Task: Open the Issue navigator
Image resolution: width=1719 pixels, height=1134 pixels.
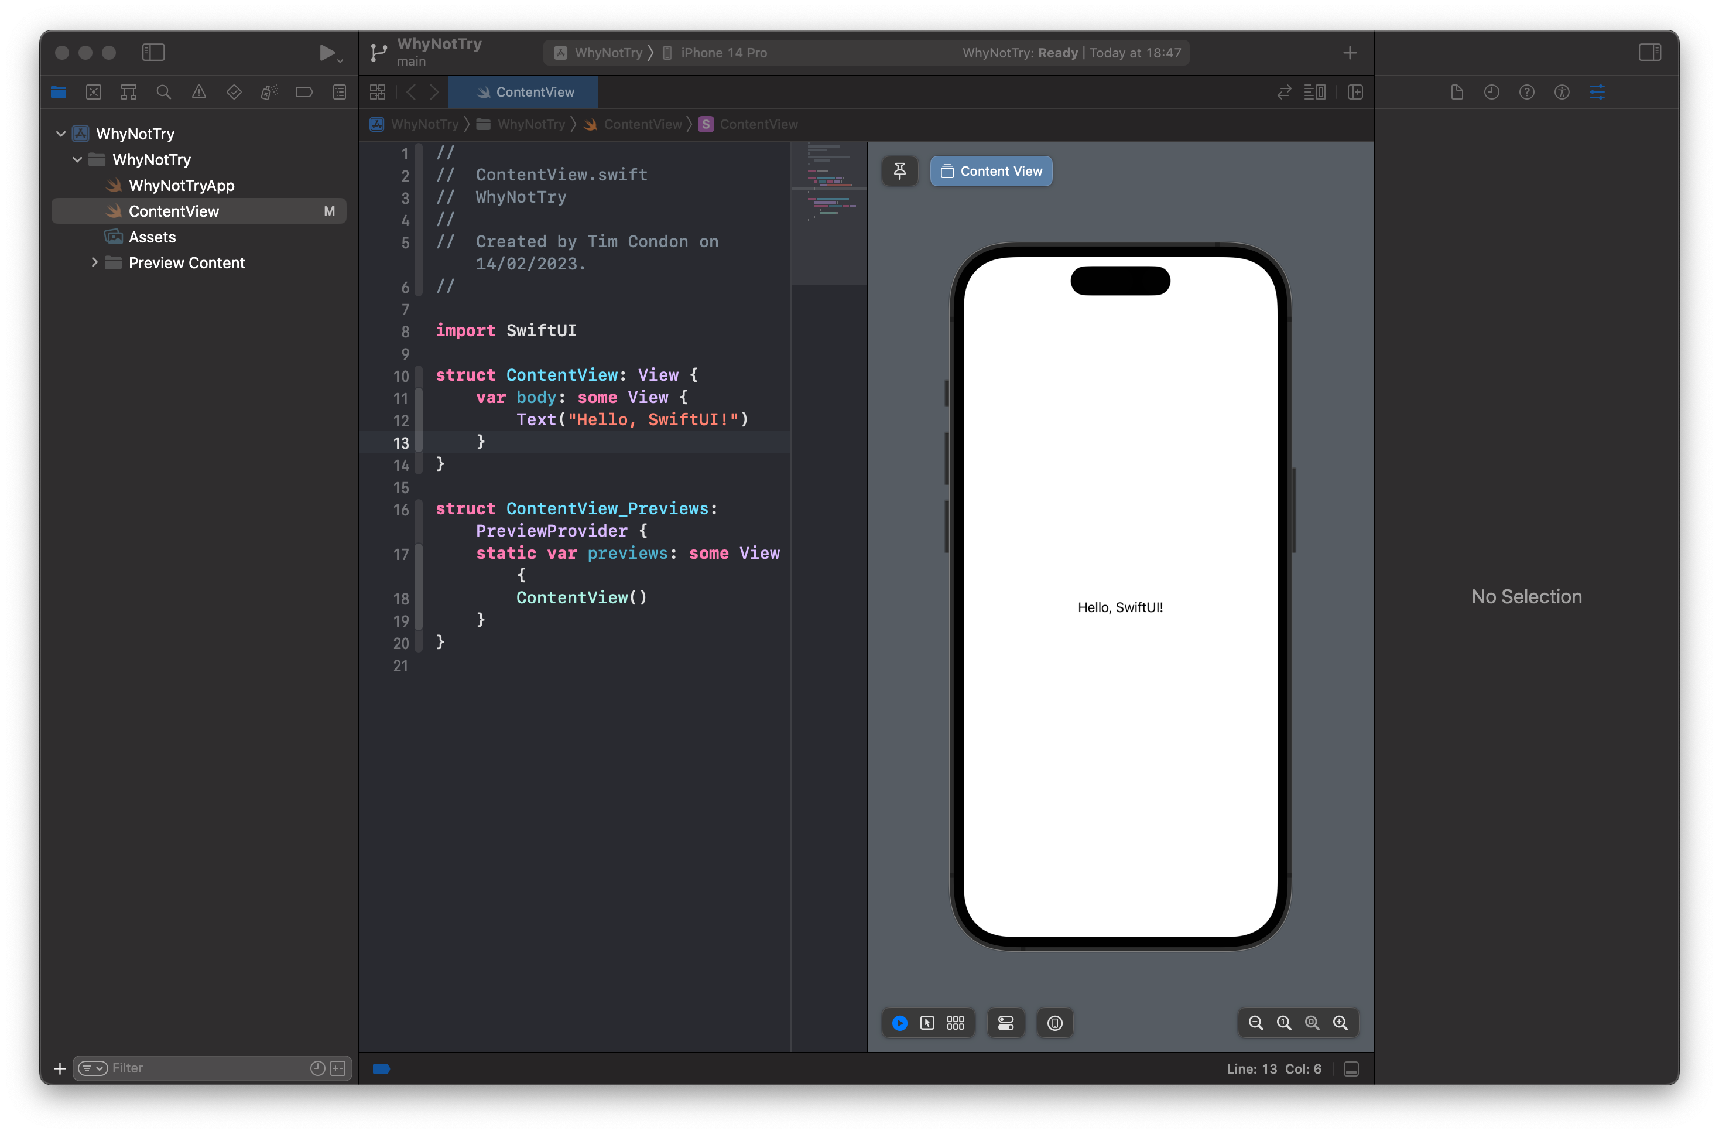Action: pos(199,92)
